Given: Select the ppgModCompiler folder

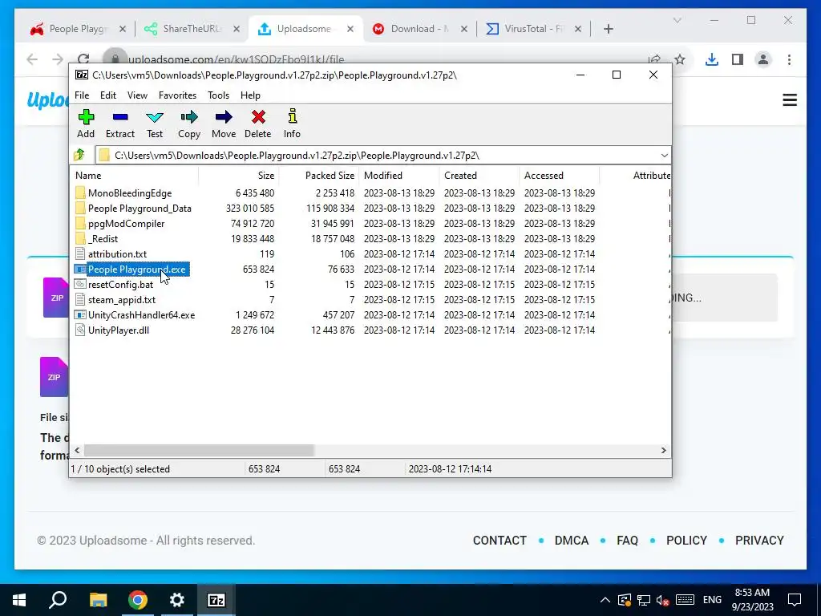Looking at the screenshot, I should [x=126, y=224].
